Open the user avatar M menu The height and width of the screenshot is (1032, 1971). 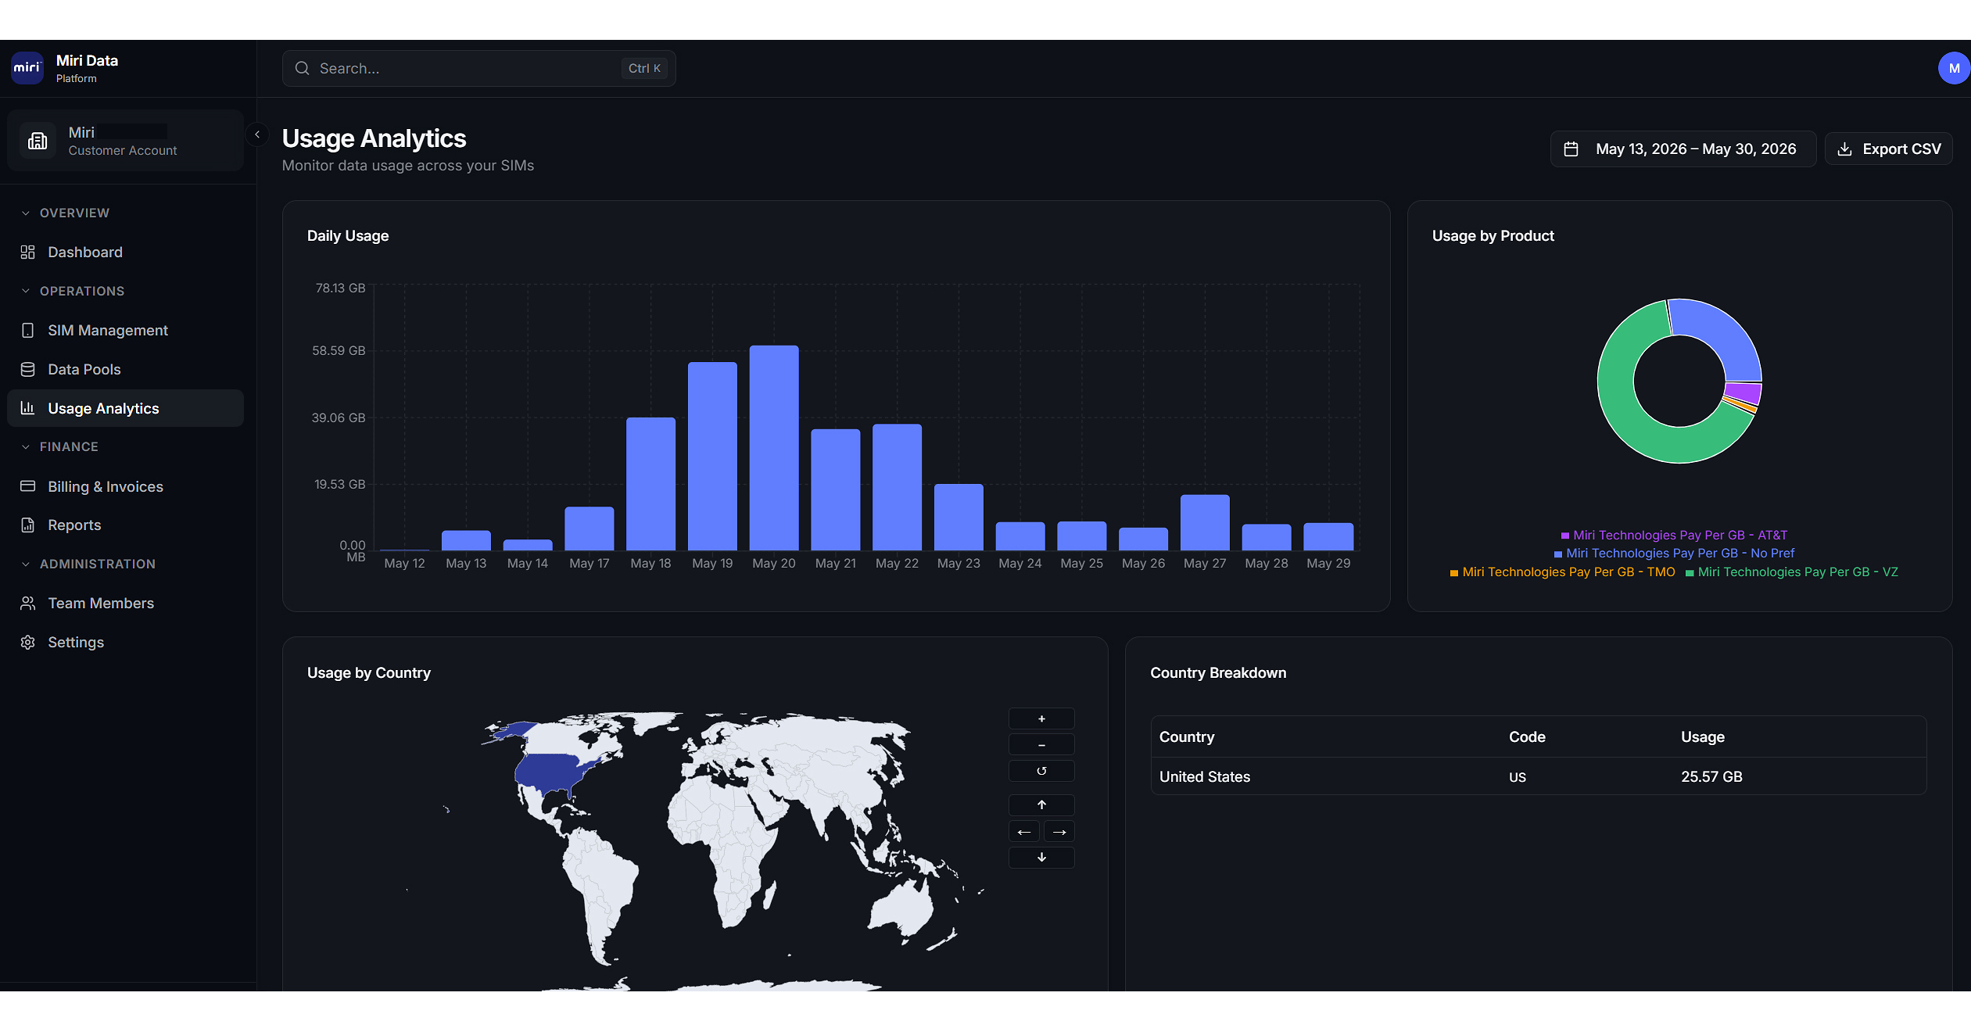(x=1954, y=68)
